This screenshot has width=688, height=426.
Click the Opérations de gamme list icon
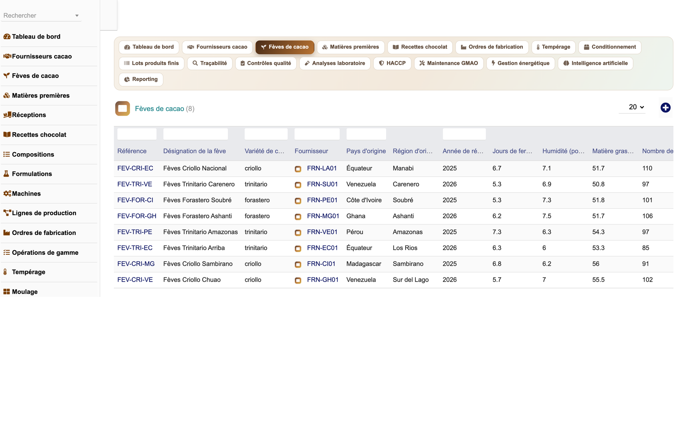point(7,252)
